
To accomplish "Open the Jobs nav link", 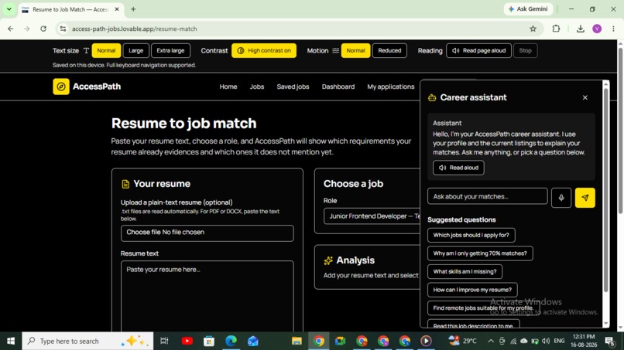I will coord(257,87).
